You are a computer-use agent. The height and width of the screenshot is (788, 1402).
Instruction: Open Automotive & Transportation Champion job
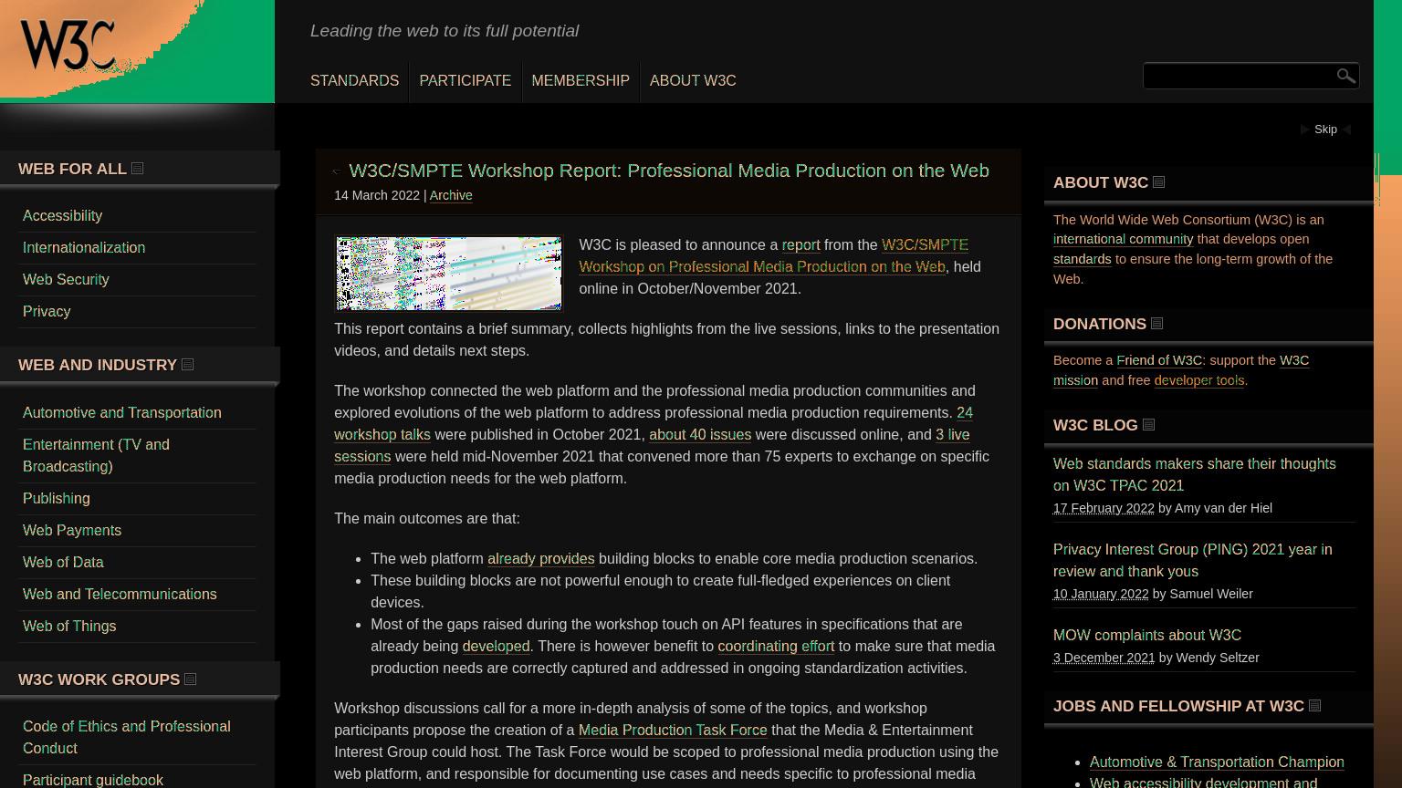(x=1217, y=762)
